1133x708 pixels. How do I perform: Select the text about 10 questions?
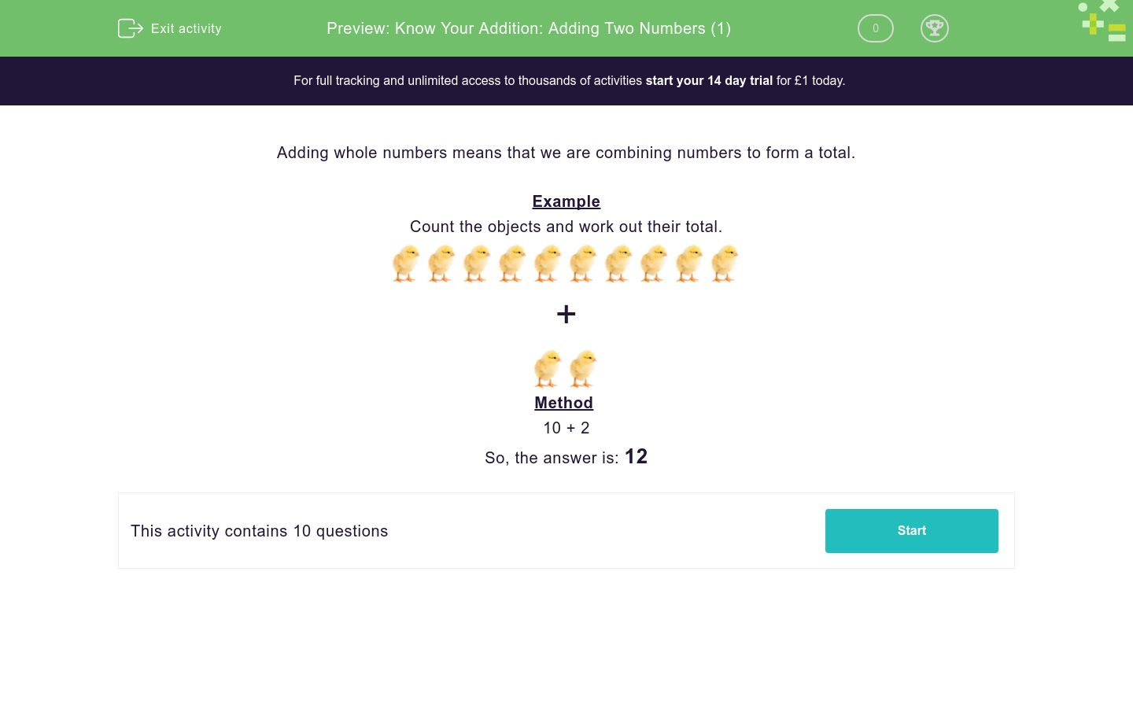259,531
